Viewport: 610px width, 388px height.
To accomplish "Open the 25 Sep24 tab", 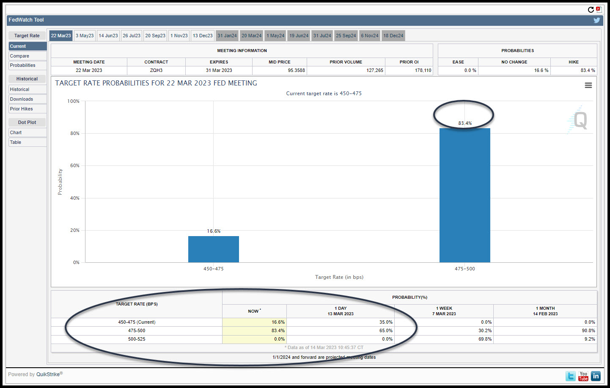I will 346,36.
